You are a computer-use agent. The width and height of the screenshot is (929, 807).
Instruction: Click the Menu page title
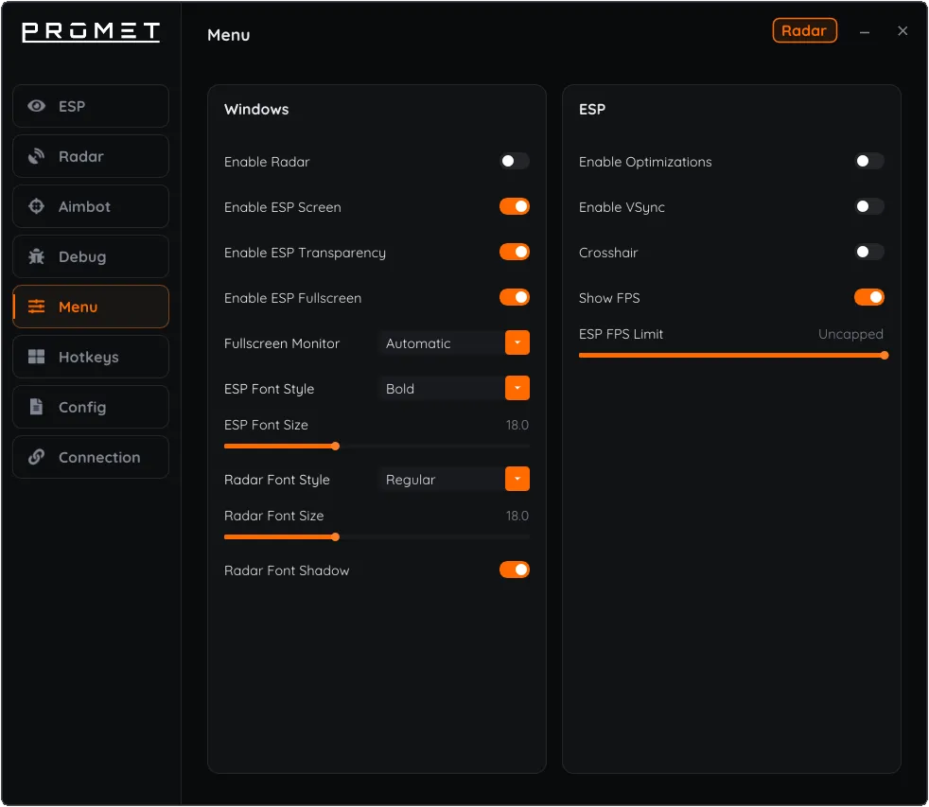coord(229,35)
